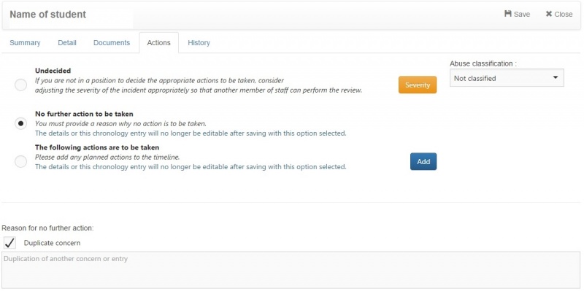The image size is (584, 291).
Task: Click the blue Add button
Action: (x=423, y=161)
